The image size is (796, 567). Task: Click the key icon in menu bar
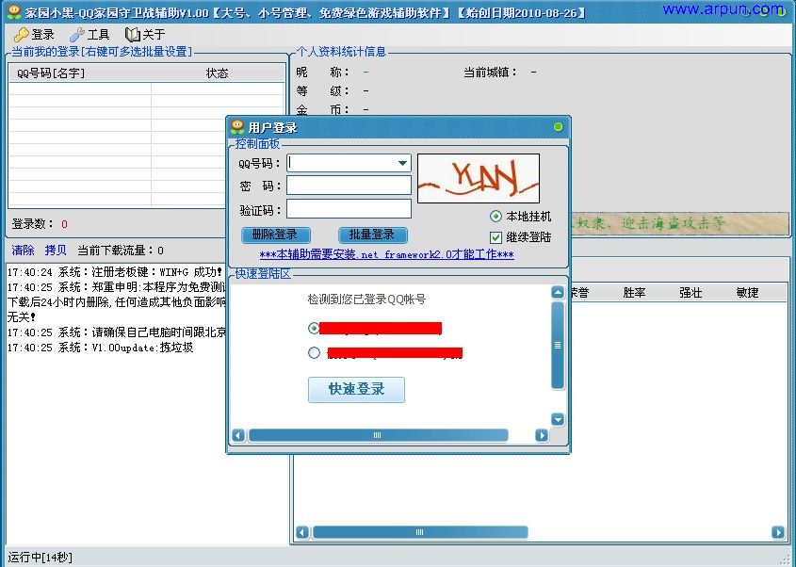[22, 35]
